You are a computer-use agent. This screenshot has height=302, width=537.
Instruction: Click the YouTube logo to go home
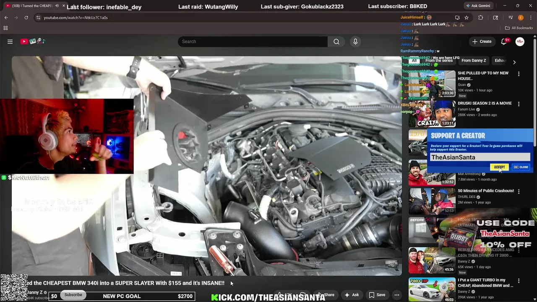point(33,42)
